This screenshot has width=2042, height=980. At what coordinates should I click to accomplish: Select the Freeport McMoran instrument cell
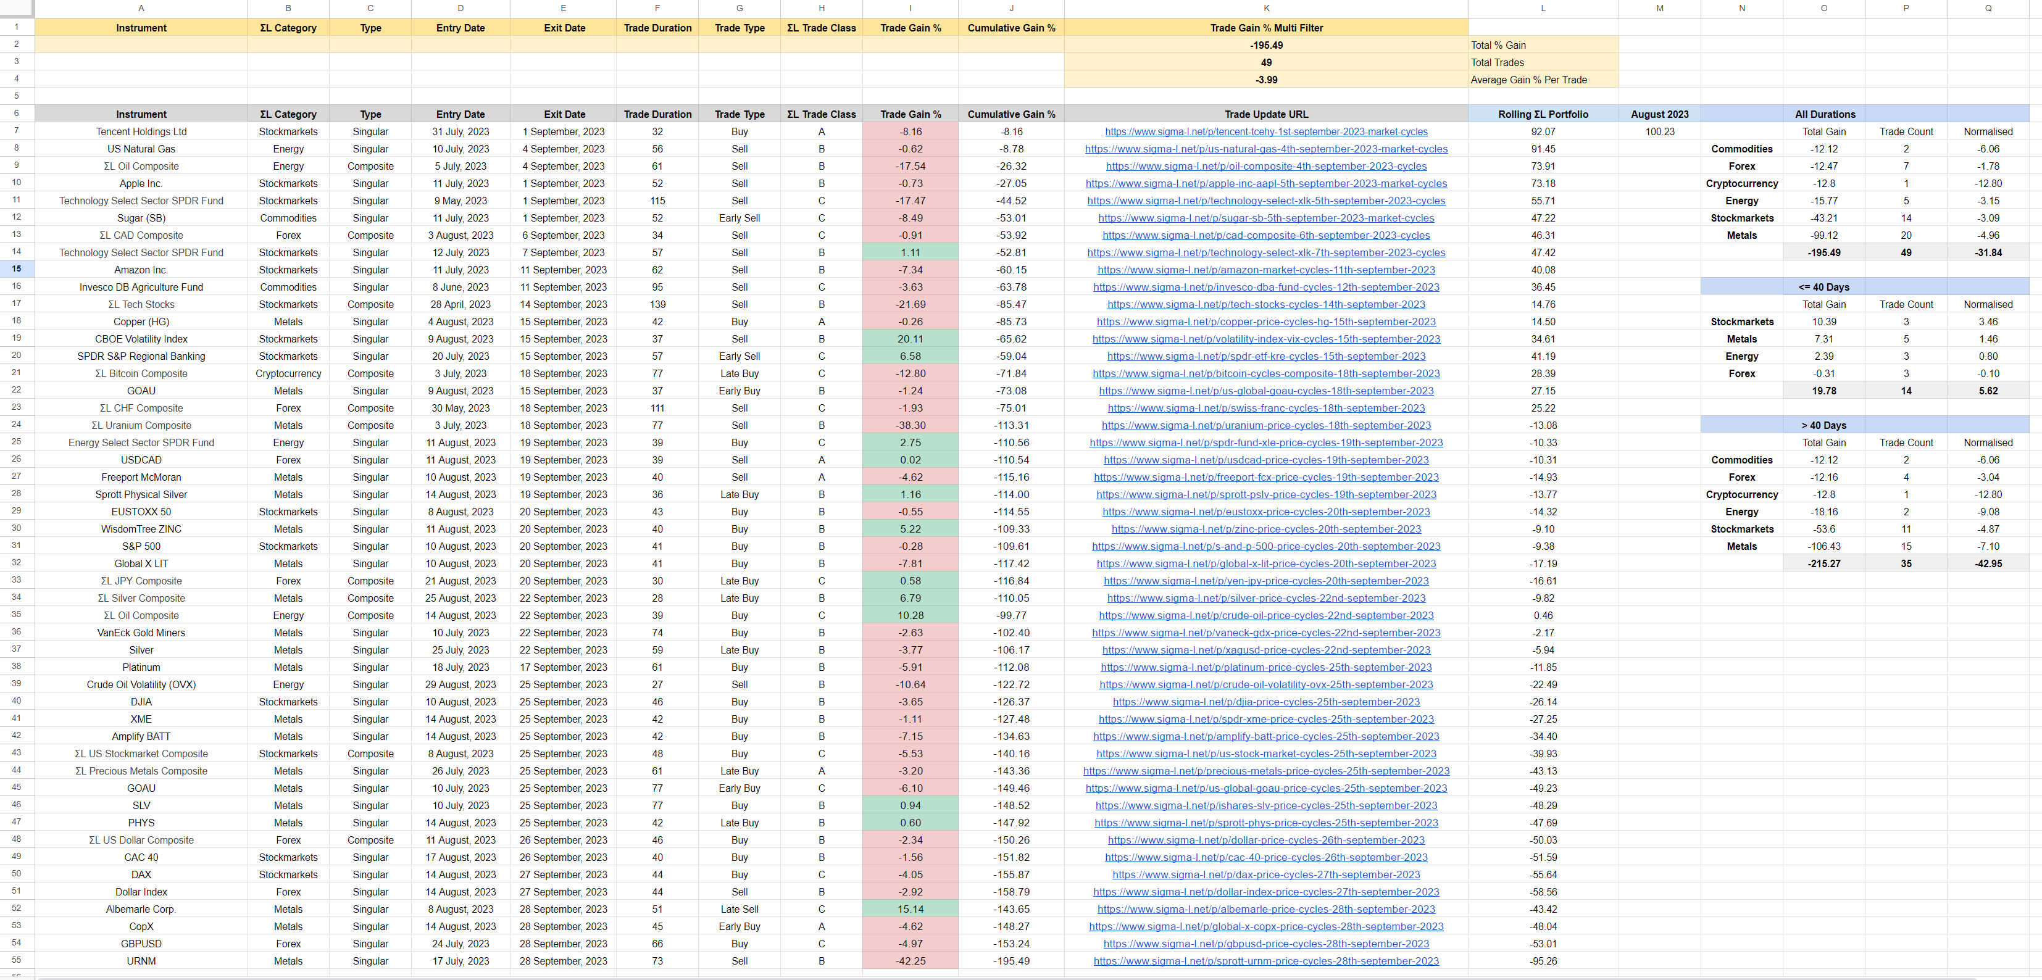tap(141, 477)
